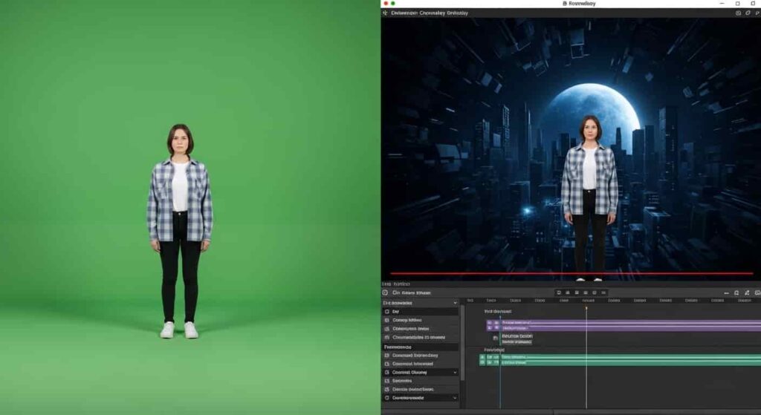Click the vertical scrollbar beside the left panel list
The image size is (761, 415).
click(x=462, y=343)
